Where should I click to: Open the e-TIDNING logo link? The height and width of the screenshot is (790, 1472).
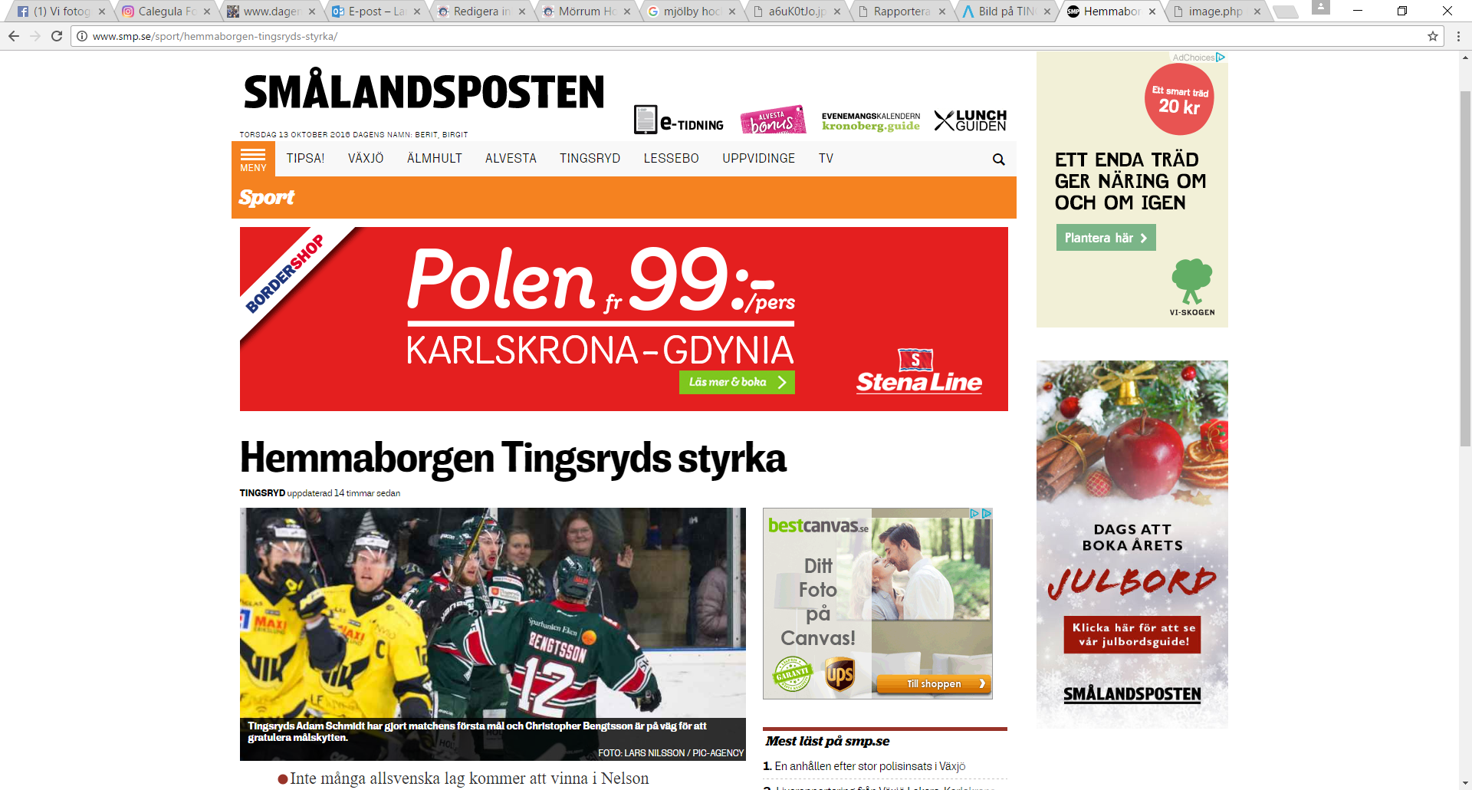tap(678, 120)
